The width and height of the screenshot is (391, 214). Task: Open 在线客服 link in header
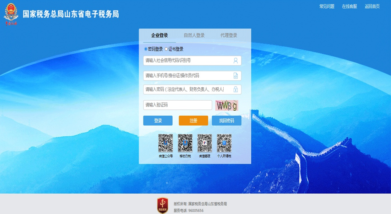pos(350,7)
